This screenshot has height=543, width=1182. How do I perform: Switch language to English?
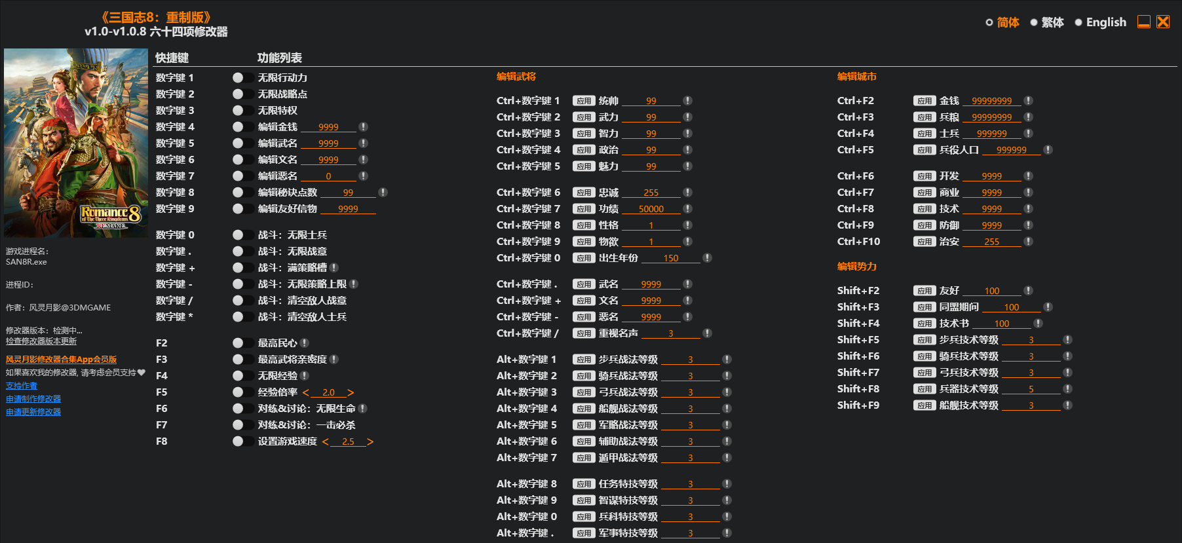pos(1100,22)
